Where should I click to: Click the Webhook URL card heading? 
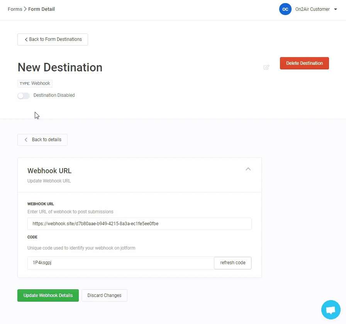tap(49, 171)
